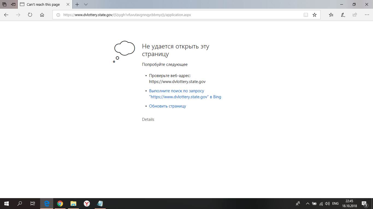Expand Details section on error page

coord(148,119)
